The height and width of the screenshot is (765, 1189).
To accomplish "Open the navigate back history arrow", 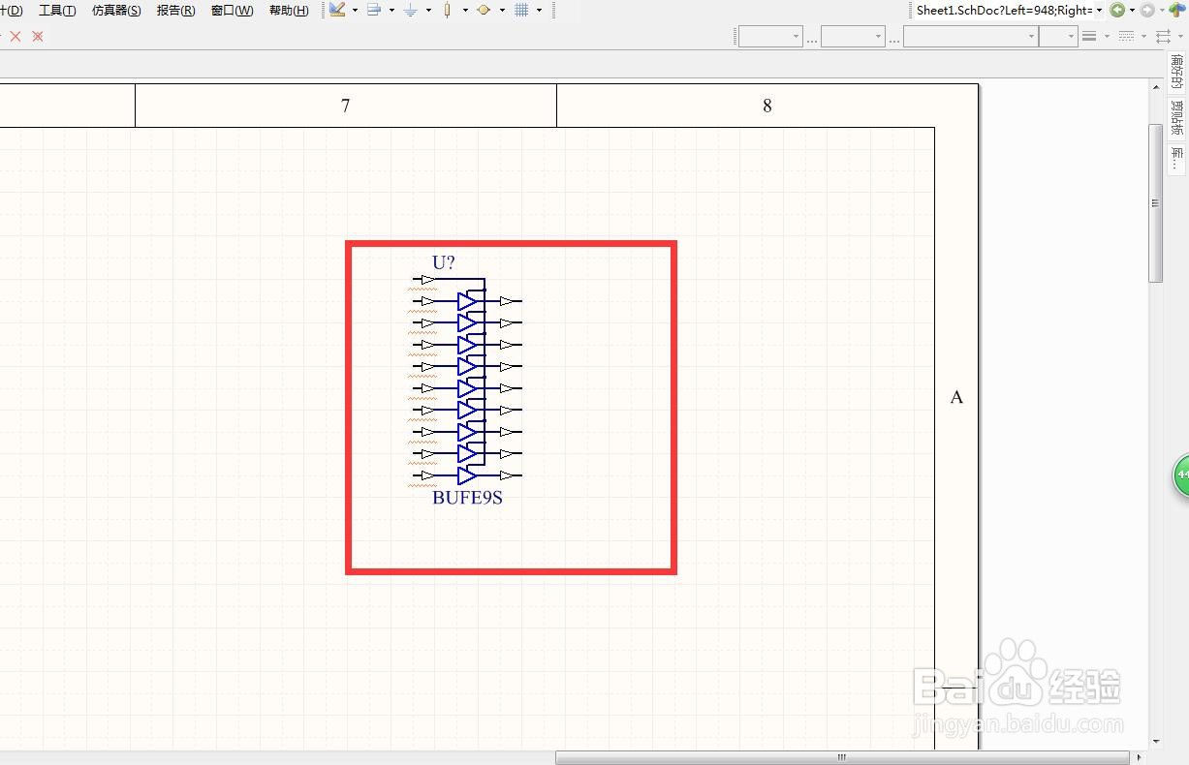I will click(1132, 11).
